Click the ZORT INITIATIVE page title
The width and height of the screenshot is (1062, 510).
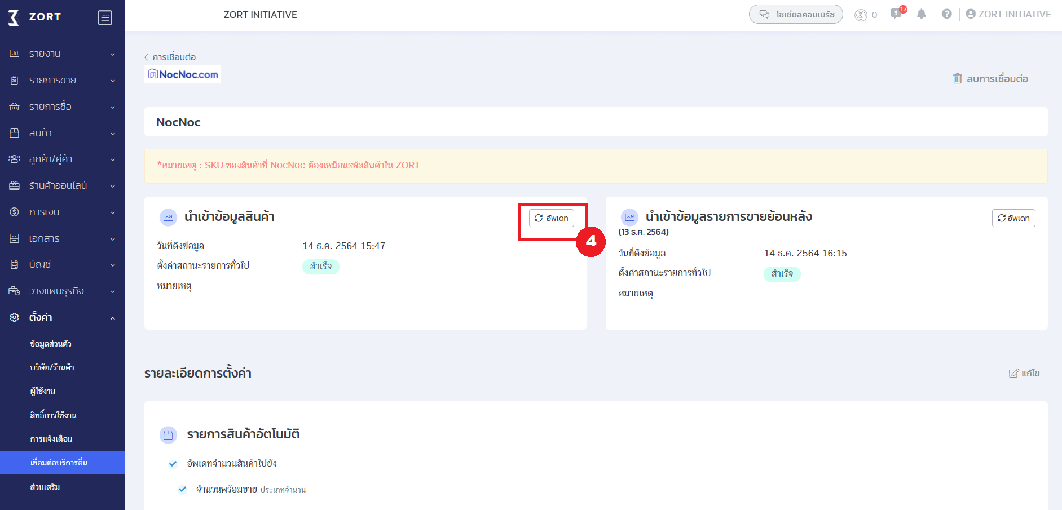[x=261, y=15]
